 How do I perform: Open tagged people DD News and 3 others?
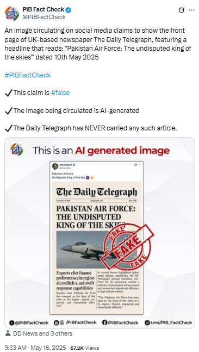43,333
